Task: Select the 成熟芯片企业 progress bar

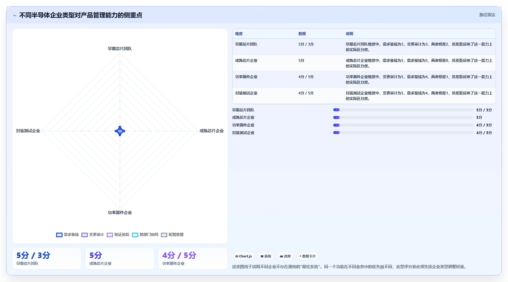Action: tap(403, 117)
